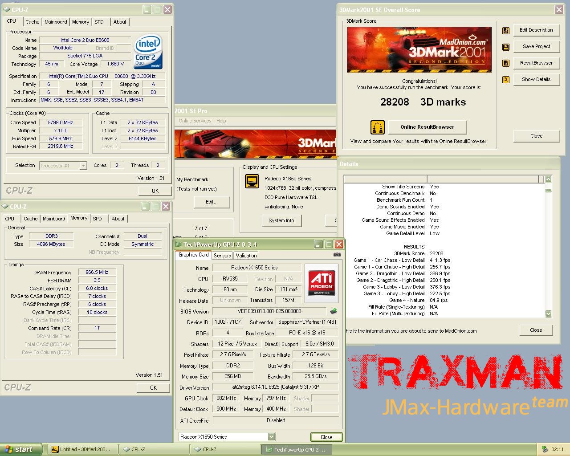Click the Save Project button

tap(536, 47)
